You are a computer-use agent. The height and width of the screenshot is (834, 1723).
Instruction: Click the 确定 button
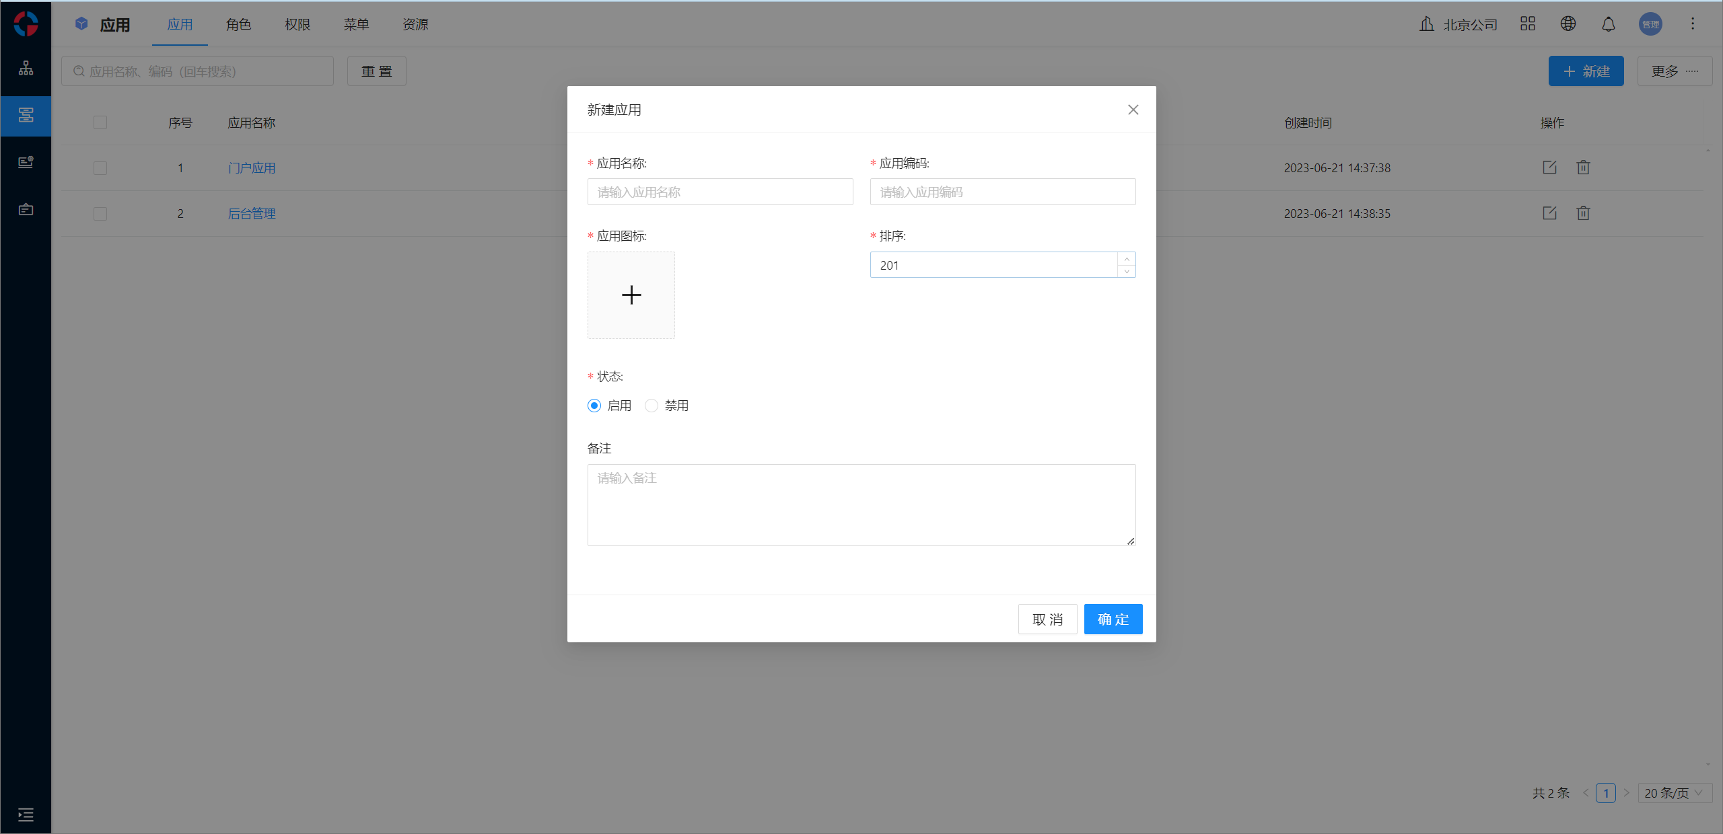[x=1113, y=619]
